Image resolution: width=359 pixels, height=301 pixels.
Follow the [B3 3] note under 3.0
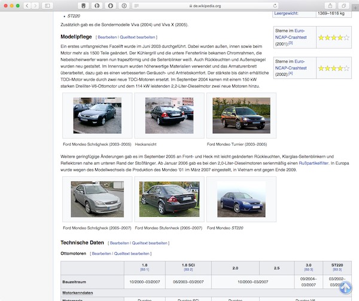[x=308, y=269]
